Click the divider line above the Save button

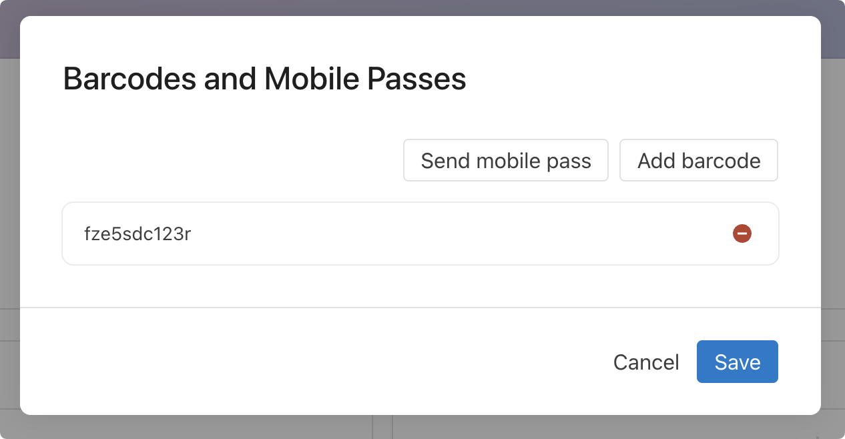(x=420, y=308)
